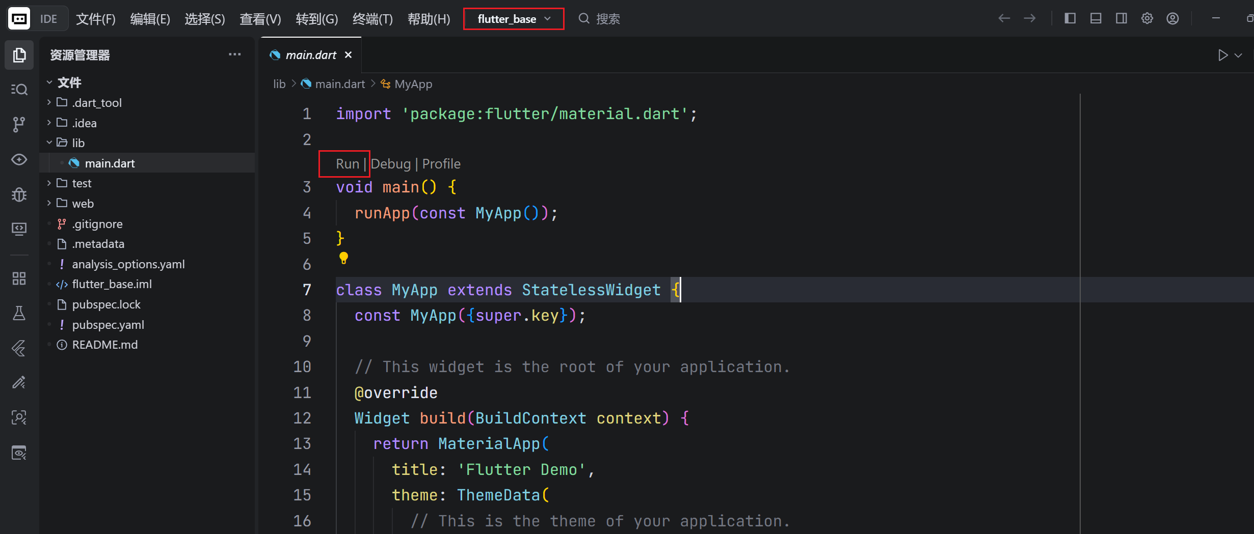1254x534 pixels.
Task: Select the test flask sidebar icon
Action: (x=19, y=313)
